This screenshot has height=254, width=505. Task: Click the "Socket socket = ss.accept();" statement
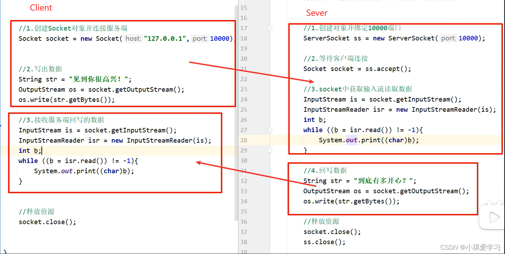357,69
